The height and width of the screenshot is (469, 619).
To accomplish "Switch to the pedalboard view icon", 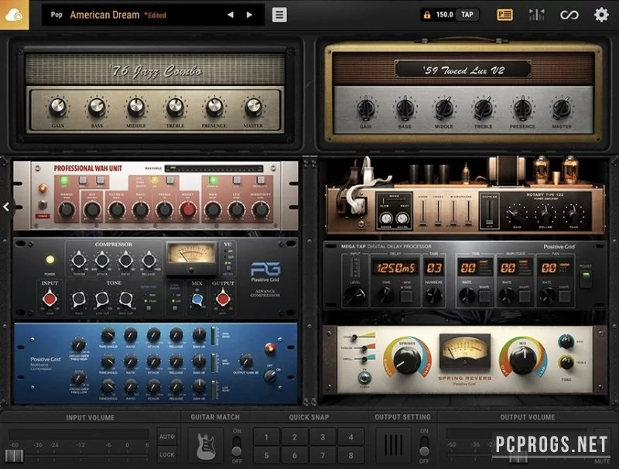I will click(x=504, y=15).
